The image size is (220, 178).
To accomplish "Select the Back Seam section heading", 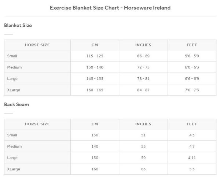I will pyautogui.click(x=16, y=104).
